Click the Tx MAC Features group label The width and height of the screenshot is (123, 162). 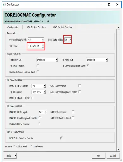click(15, 80)
